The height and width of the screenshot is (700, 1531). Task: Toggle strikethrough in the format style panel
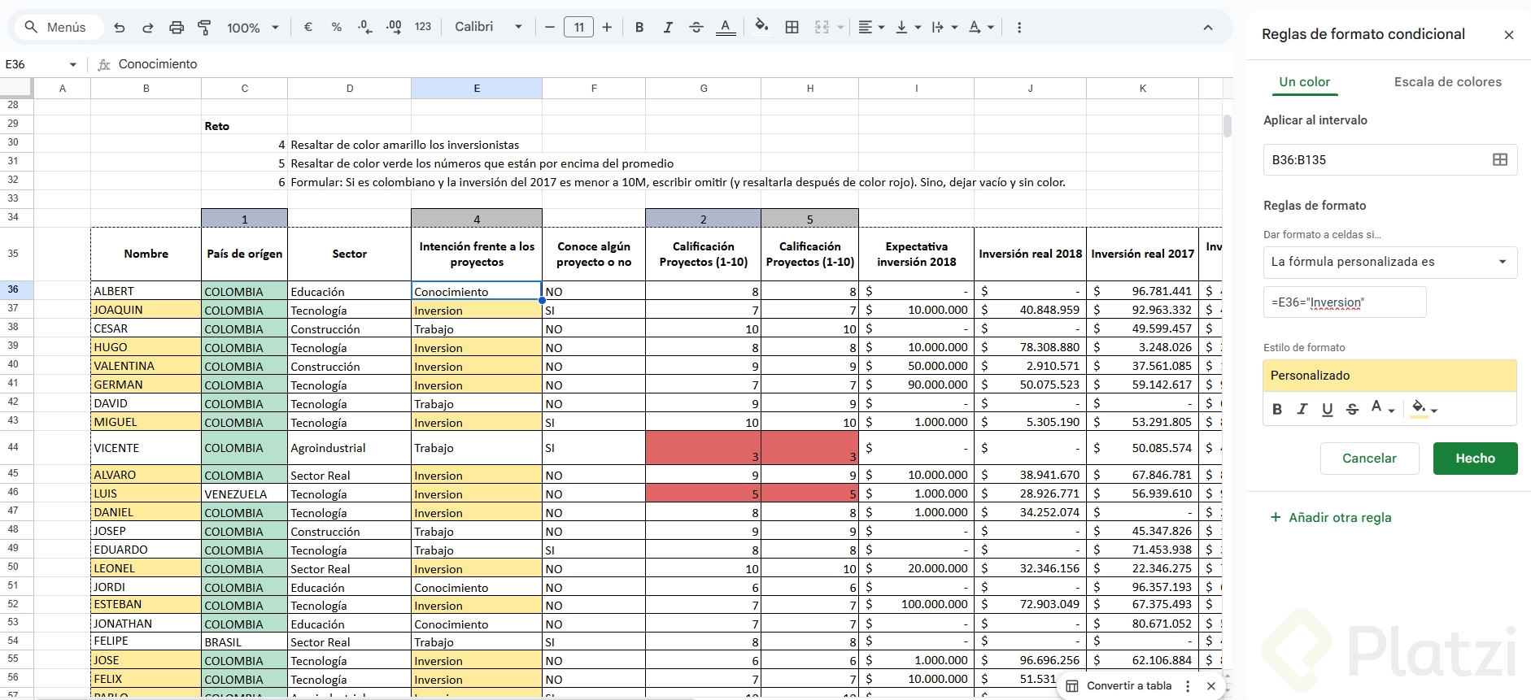pyautogui.click(x=1352, y=409)
